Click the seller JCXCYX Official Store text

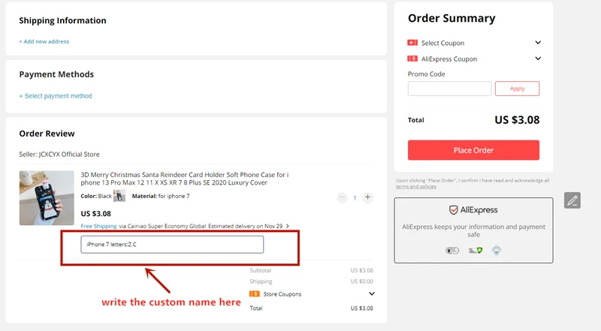tap(59, 154)
